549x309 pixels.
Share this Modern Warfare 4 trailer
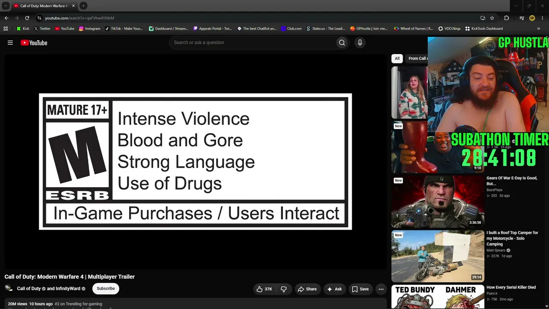(307, 289)
